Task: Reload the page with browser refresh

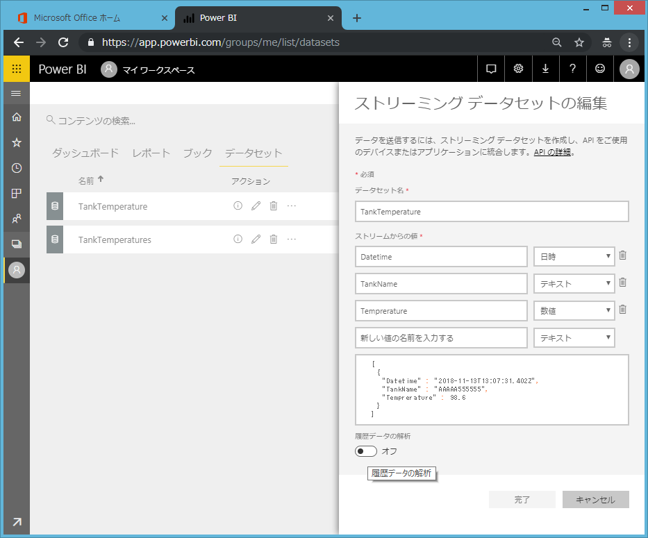Action: coord(63,42)
